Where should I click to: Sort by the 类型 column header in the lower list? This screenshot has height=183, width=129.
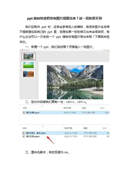point(85,128)
